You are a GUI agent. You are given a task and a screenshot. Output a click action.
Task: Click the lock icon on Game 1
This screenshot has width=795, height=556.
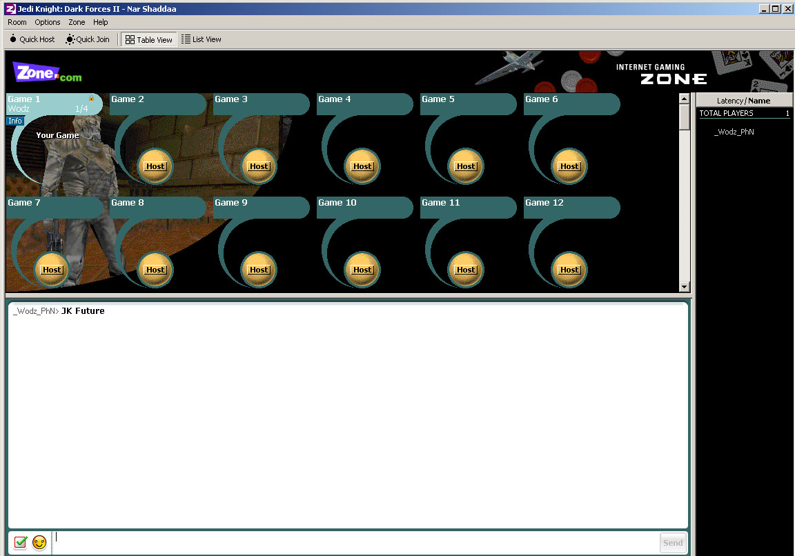click(91, 99)
